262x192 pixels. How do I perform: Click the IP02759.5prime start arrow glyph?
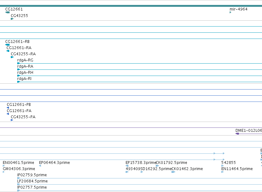click(x=18, y=178)
